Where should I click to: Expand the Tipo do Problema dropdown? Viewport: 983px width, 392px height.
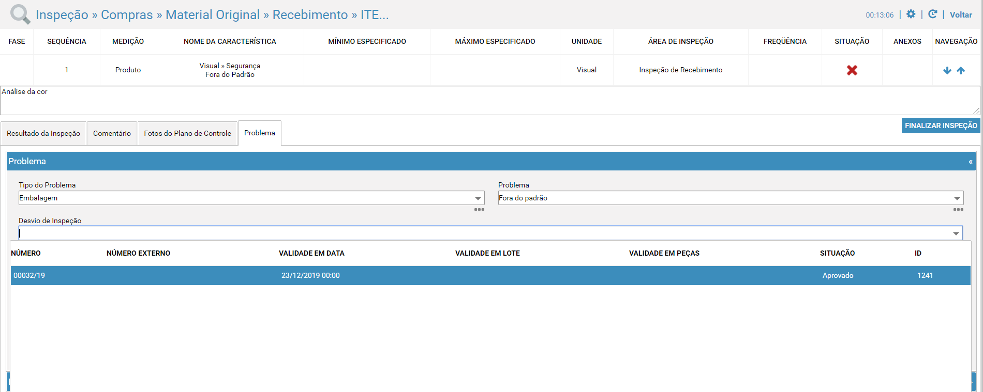click(x=478, y=198)
